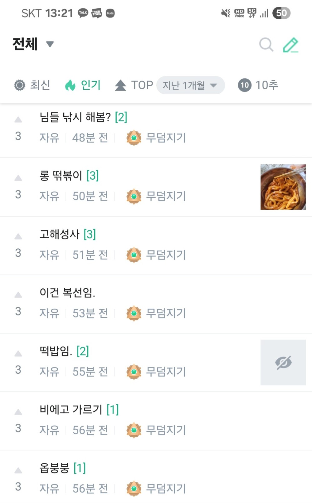This screenshot has width=312, height=503.
Task: Toggle the 10추 filter
Action: [x=258, y=85]
